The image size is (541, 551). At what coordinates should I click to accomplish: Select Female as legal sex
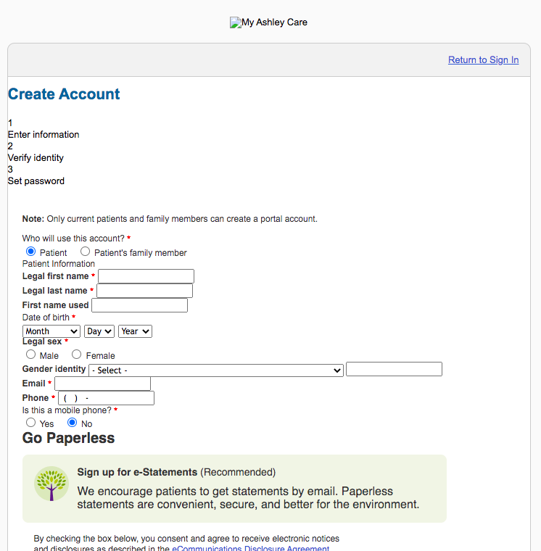tap(77, 355)
